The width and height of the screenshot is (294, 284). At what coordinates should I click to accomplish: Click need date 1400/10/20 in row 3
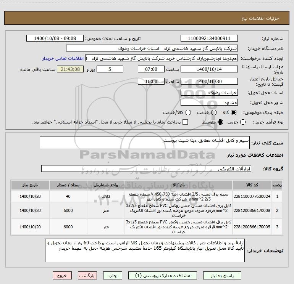(30, 227)
